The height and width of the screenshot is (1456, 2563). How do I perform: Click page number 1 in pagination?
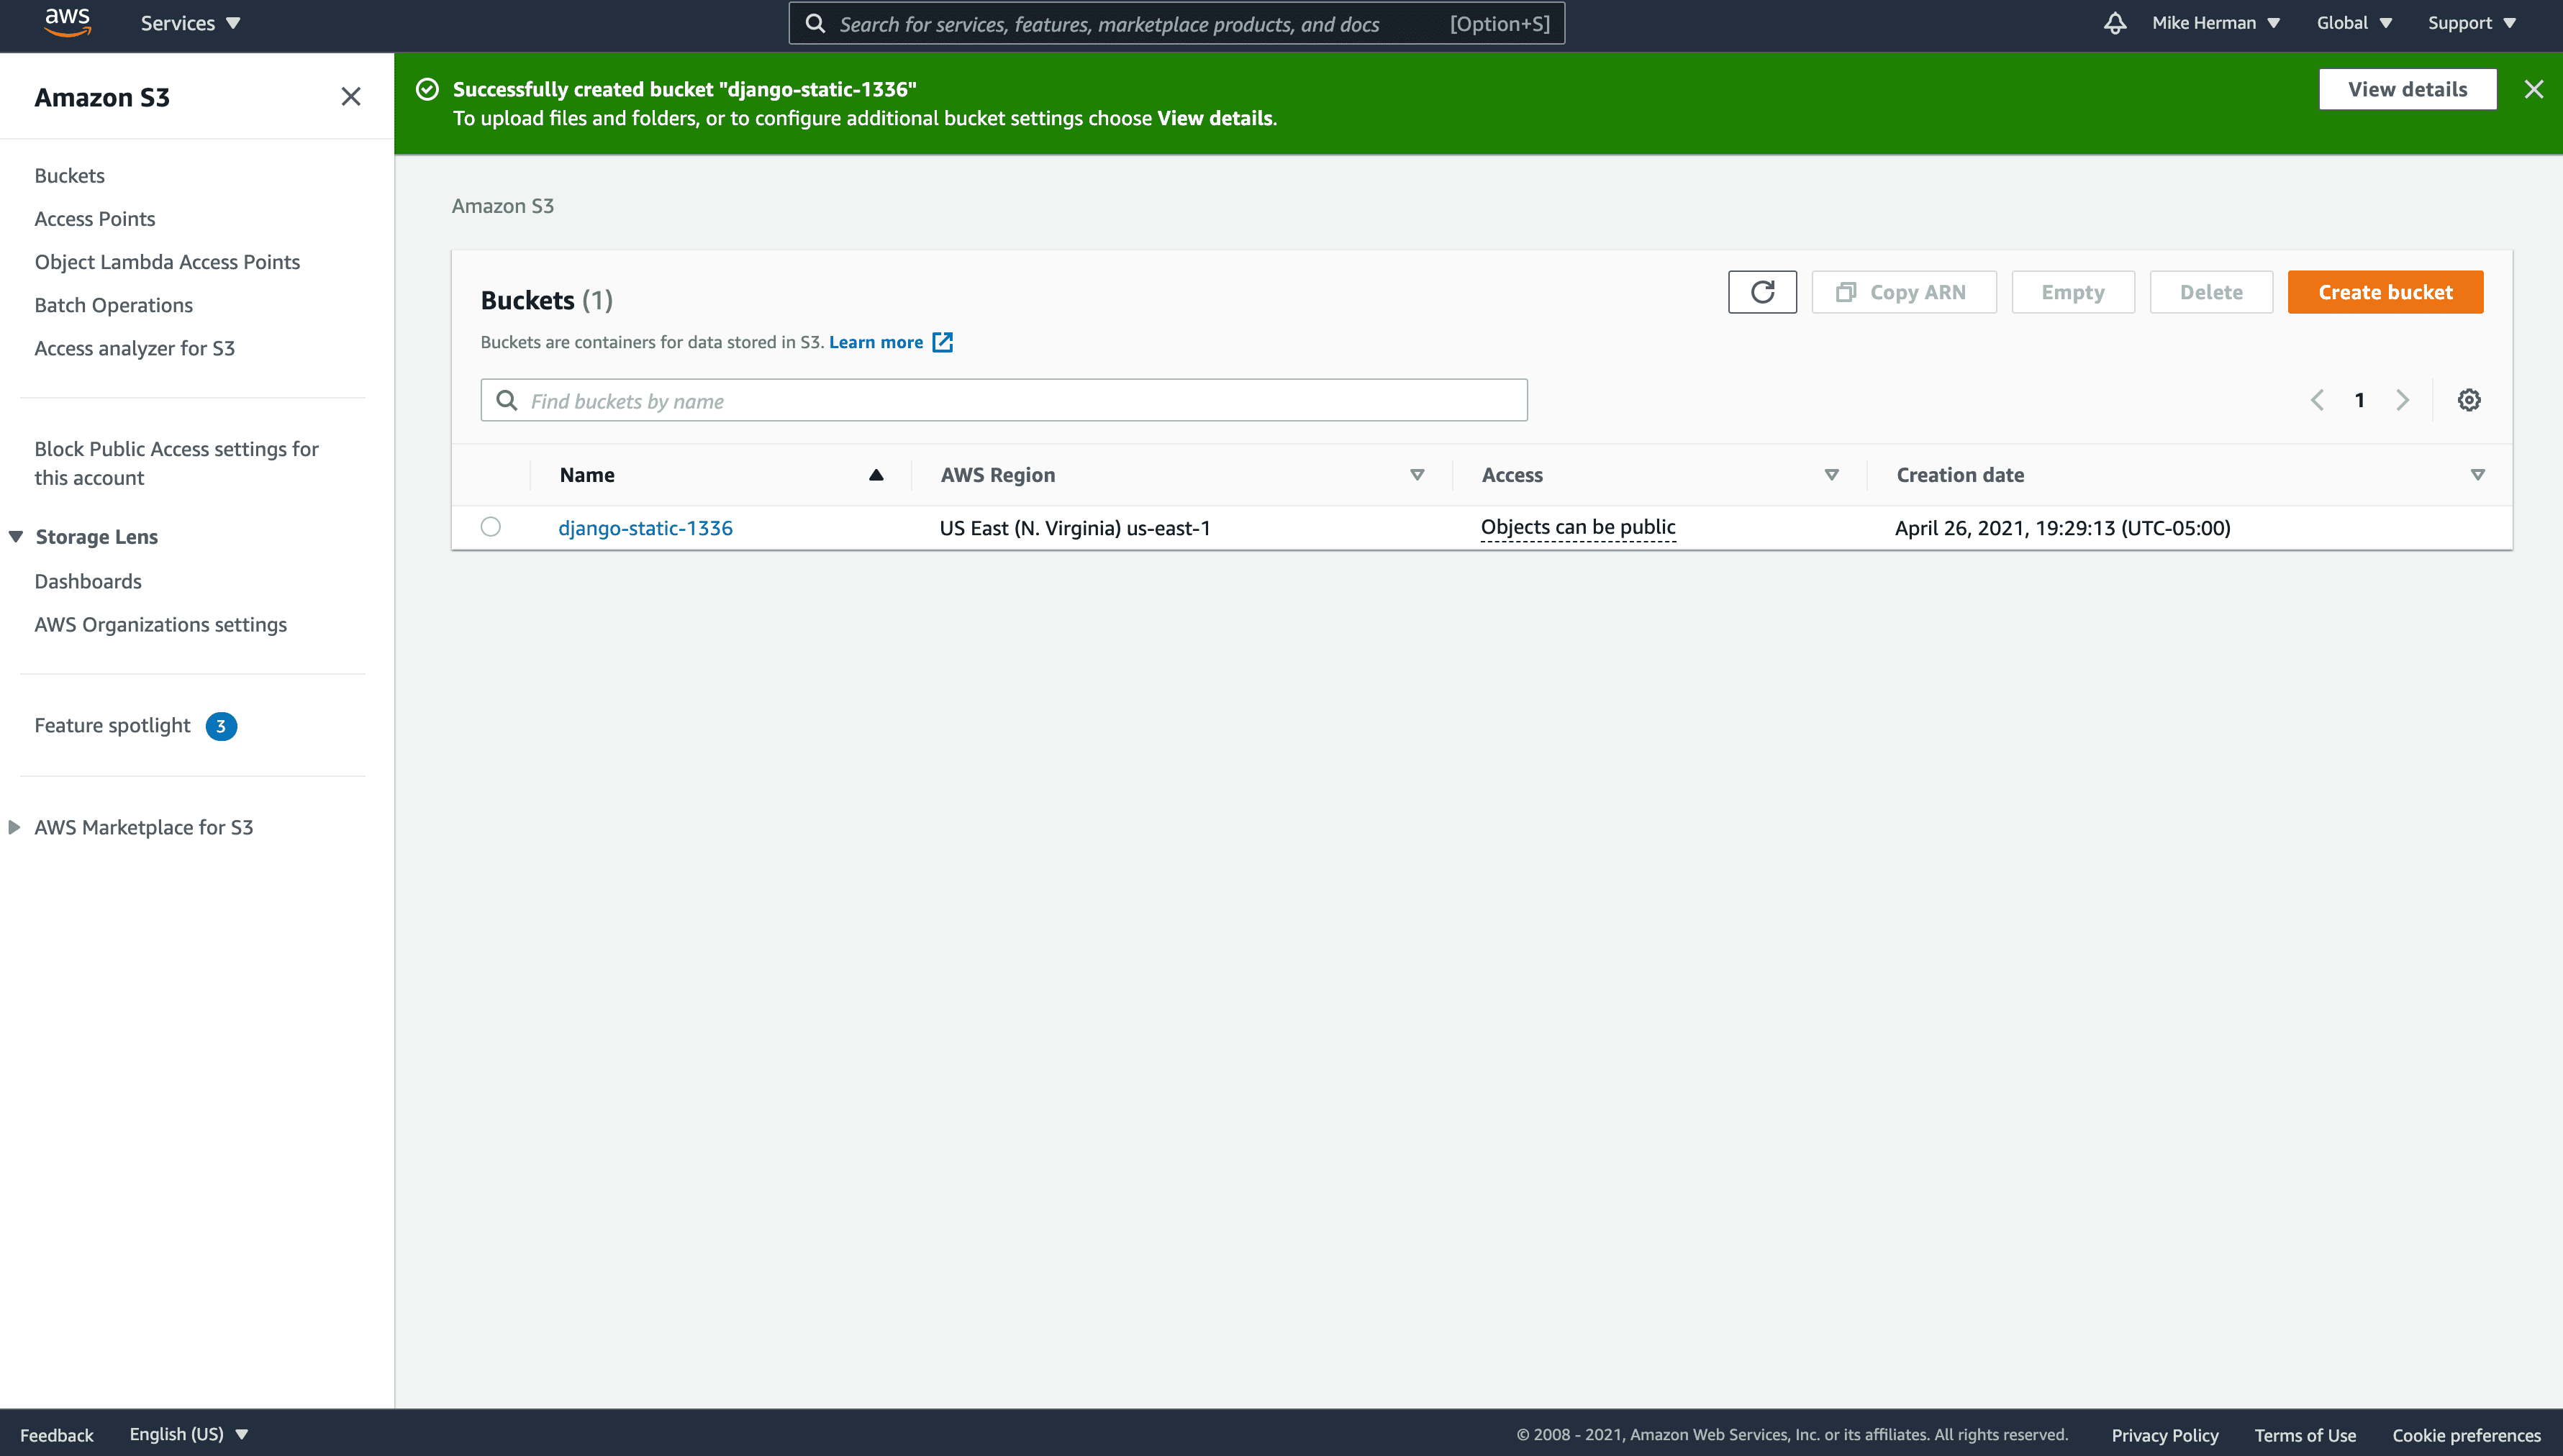[2359, 400]
